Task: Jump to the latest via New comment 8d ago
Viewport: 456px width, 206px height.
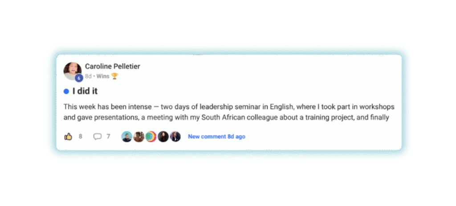Action: pos(216,136)
